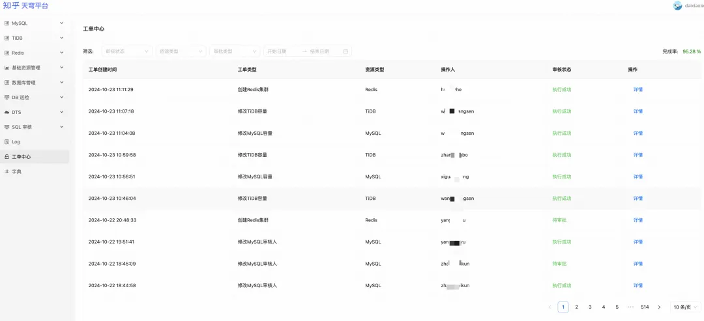Click the 基础资源管理 chart icon

coord(7,68)
